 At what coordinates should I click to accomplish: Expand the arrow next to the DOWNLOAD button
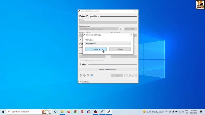pos(135,29)
